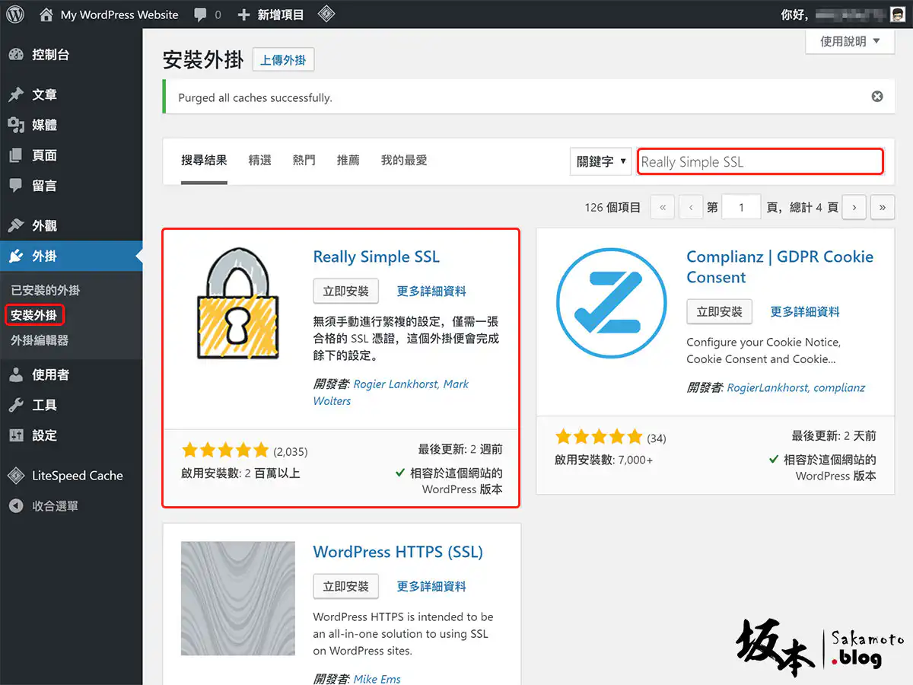Go to next results page arrow
The width and height of the screenshot is (913, 685).
[x=854, y=207]
